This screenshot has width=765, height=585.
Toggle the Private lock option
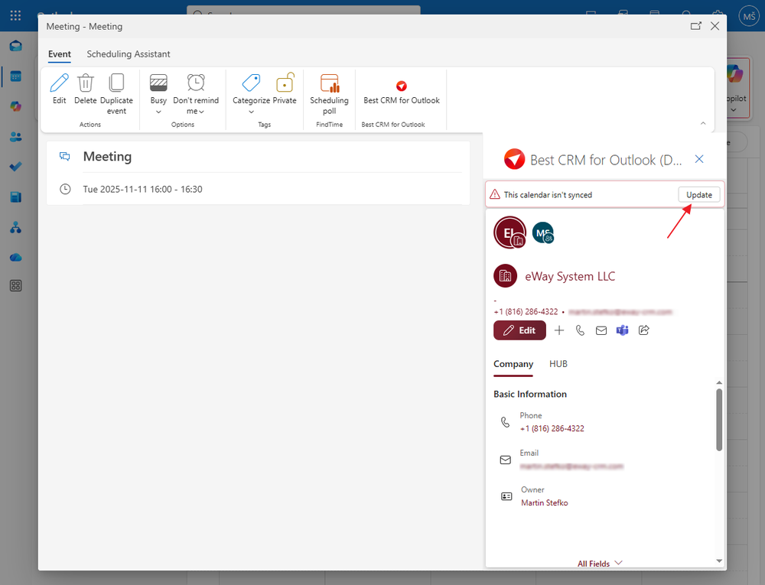(x=285, y=83)
